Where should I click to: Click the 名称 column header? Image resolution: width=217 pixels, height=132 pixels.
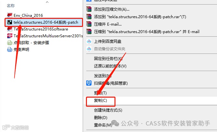pos(11,6)
